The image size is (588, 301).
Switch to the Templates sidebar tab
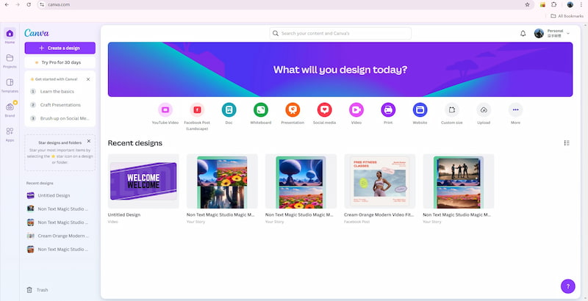[10, 85]
